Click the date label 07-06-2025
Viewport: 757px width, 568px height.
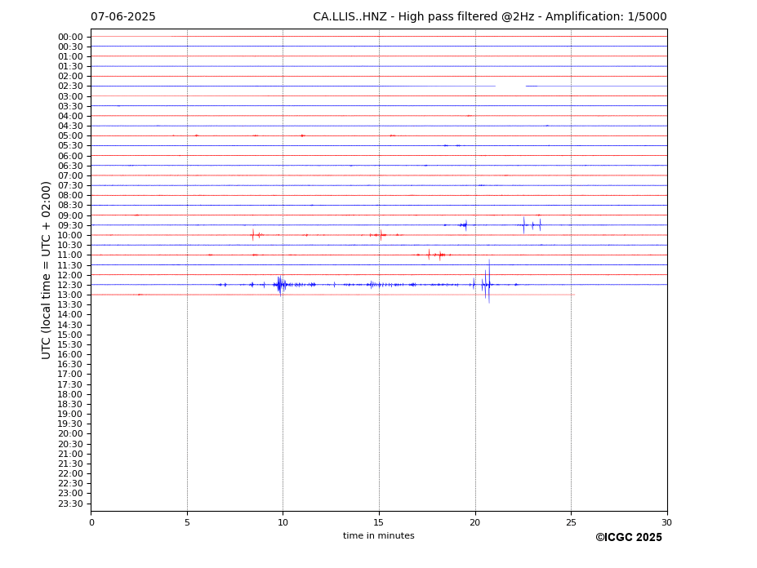pyautogui.click(x=123, y=17)
